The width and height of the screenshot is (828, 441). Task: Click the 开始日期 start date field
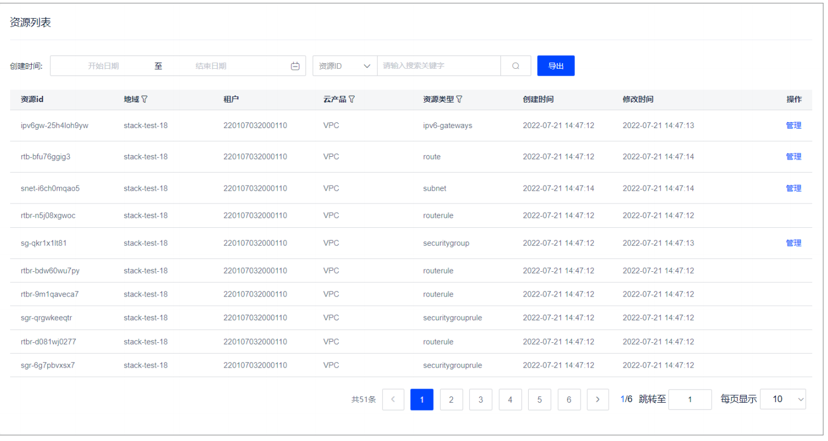tap(103, 66)
